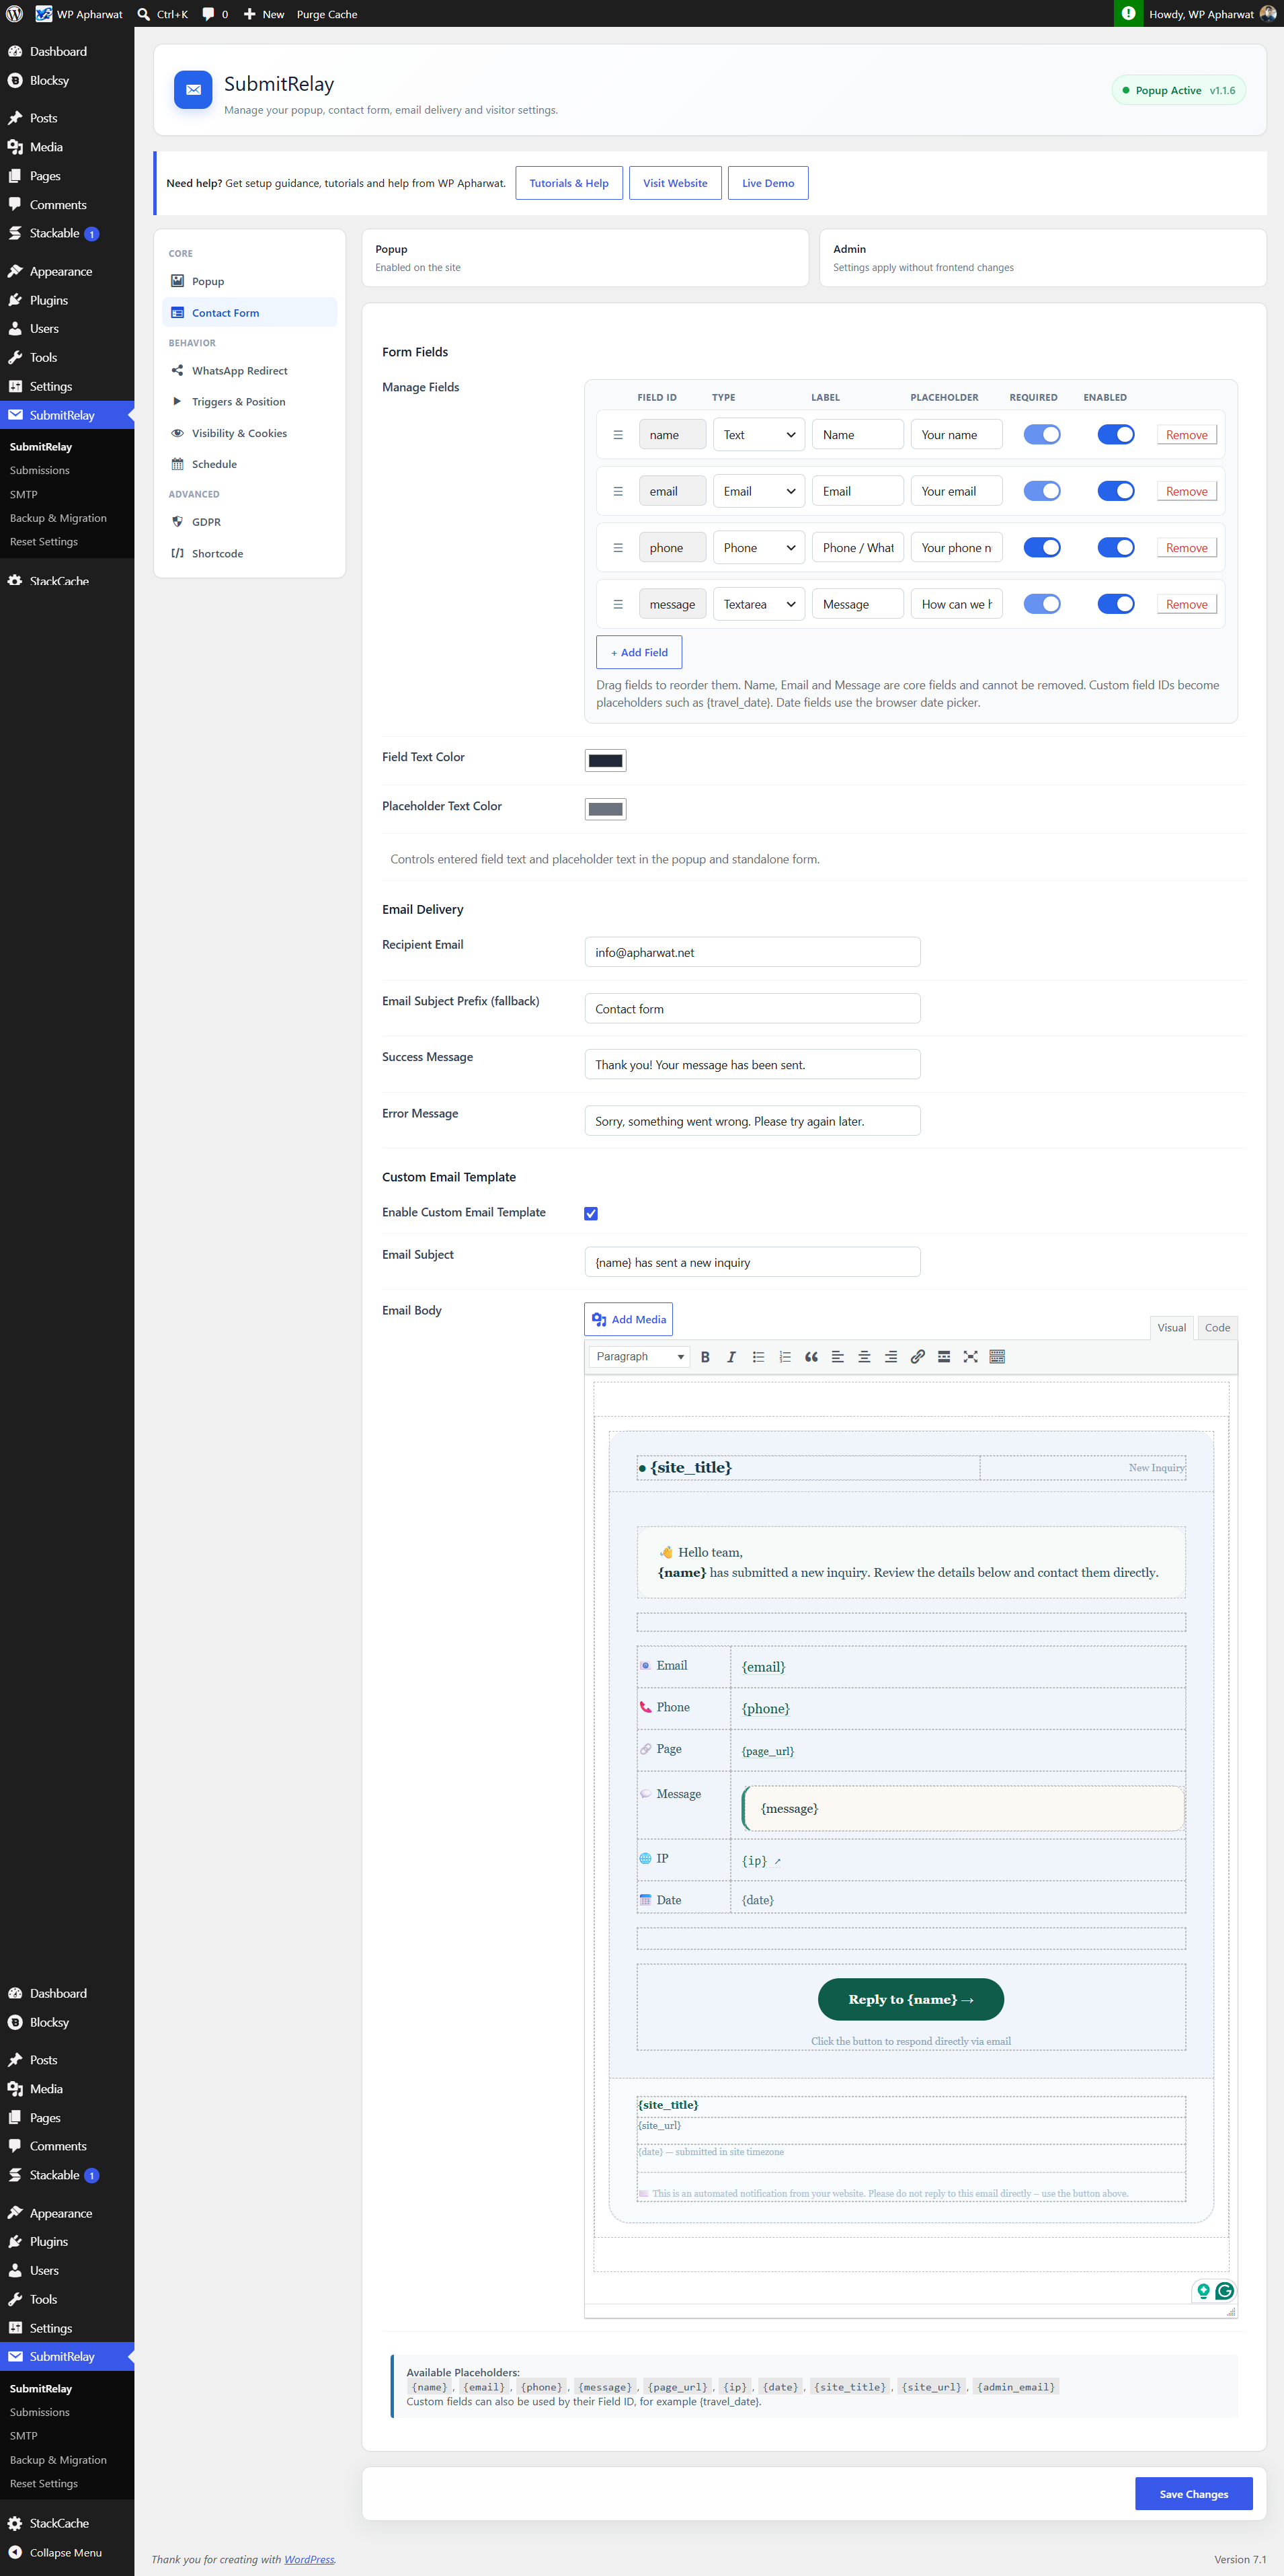Screen dimensions: 1284x2576
Task: Open the Tutorials & Help link
Action: (x=569, y=183)
